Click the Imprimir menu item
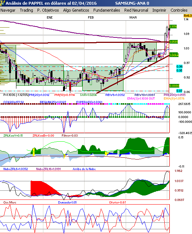Screen dimensions: 192x234 pyautogui.click(x=159, y=10)
